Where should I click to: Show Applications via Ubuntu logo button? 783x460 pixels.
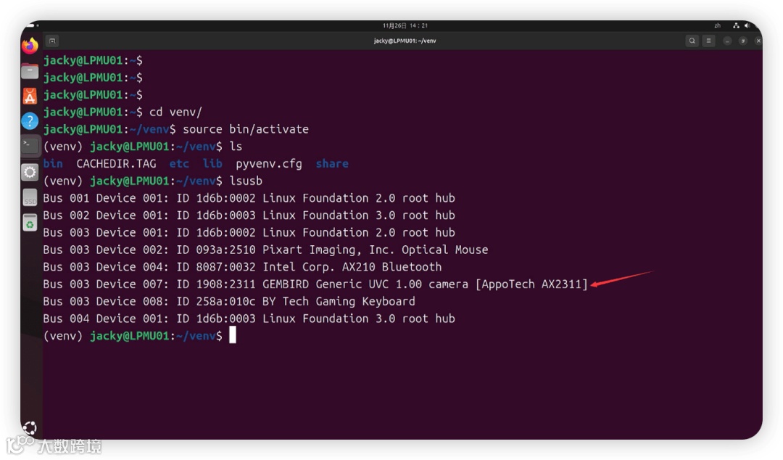(x=30, y=428)
